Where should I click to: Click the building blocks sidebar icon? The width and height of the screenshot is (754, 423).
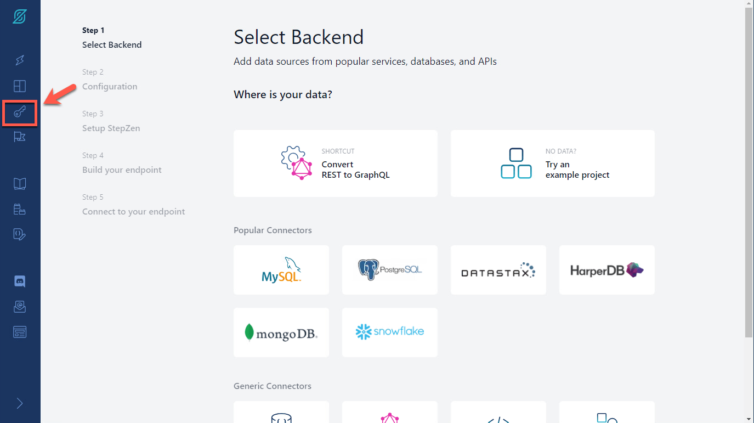(x=20, y=209)
